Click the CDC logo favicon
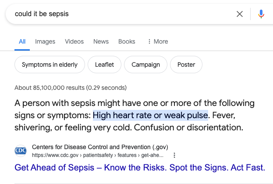The image size is (273, 184). pos(21,151)
